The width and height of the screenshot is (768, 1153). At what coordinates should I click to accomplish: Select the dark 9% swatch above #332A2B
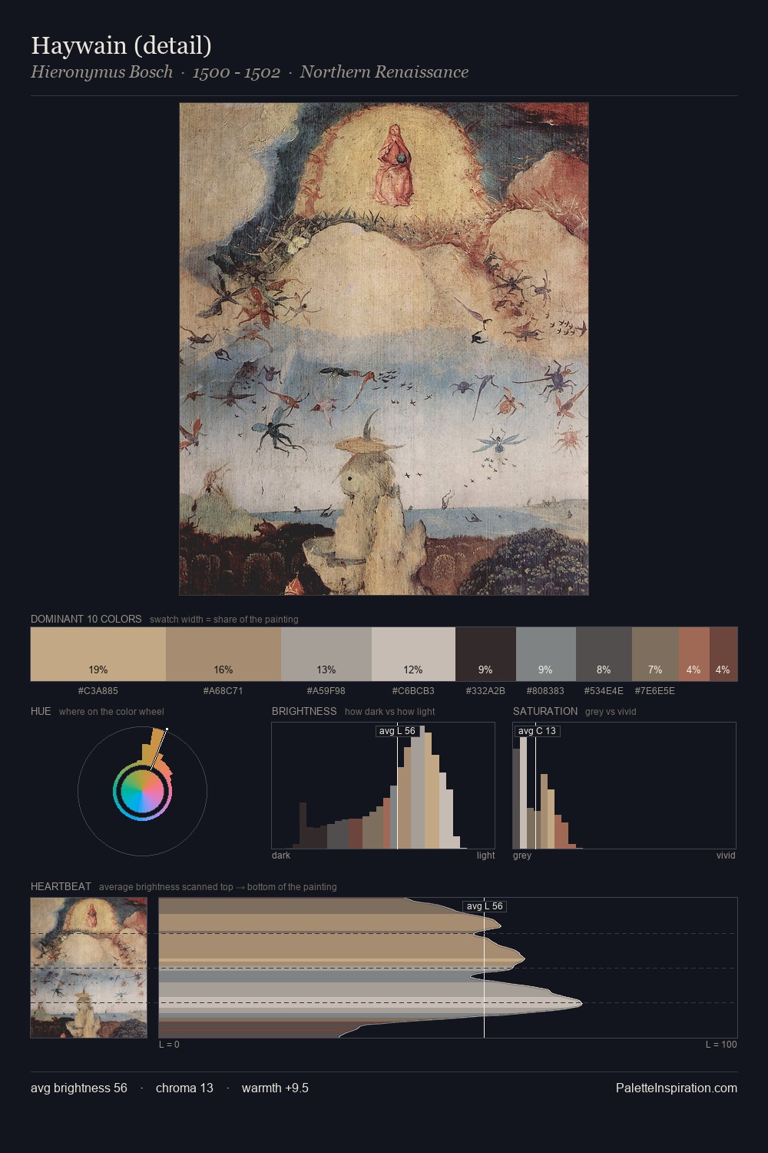[x=485, y=654]
